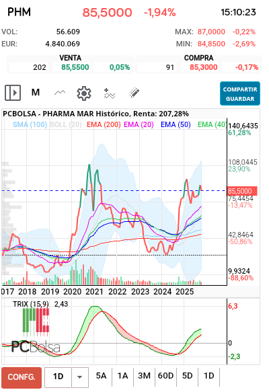This screenshot has width=269, height=392.
Task: Click the 2025 year label on axis
Action: point(184,292)
